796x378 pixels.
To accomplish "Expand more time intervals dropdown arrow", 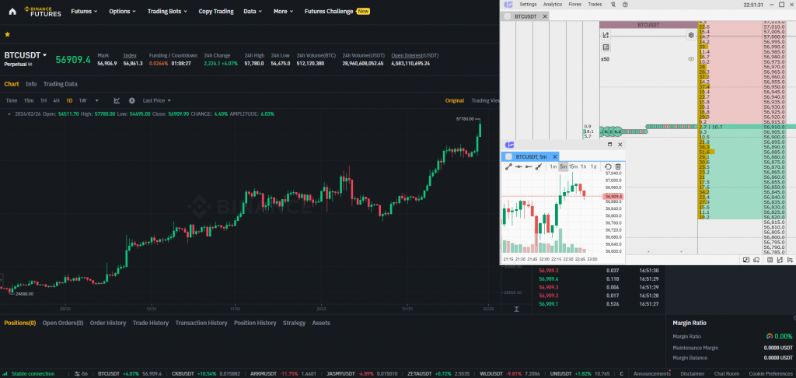I will [x=97, y=100].
